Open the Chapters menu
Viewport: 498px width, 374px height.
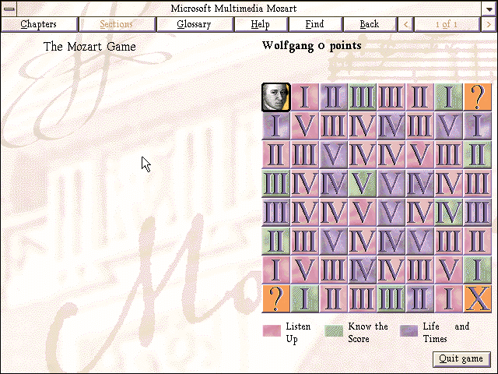pos(39,24)
